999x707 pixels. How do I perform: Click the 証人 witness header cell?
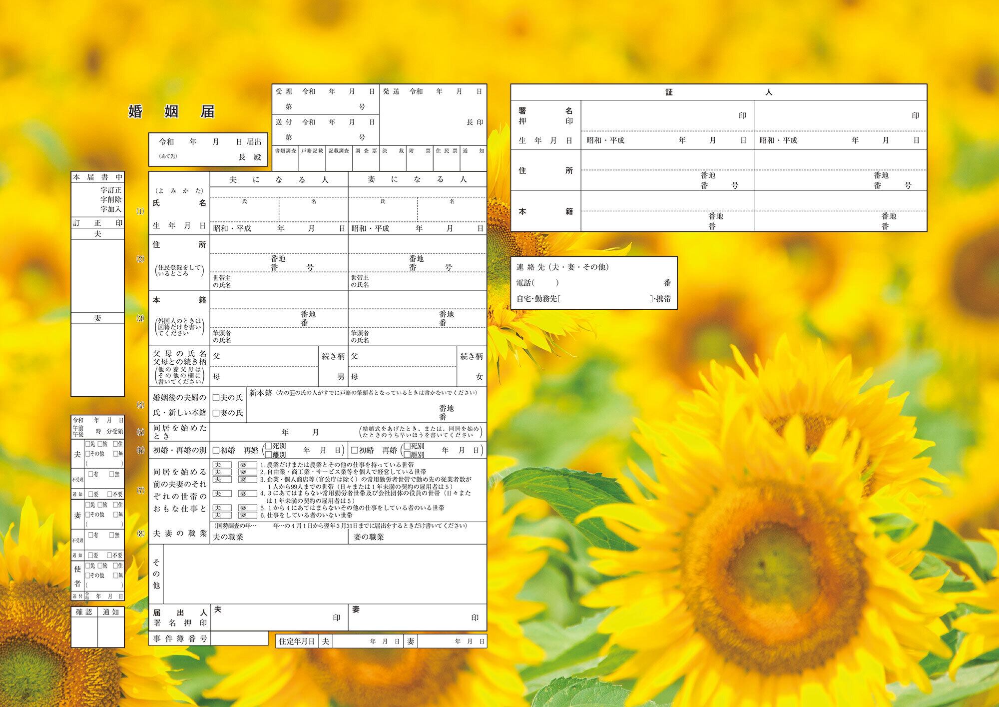718,92
